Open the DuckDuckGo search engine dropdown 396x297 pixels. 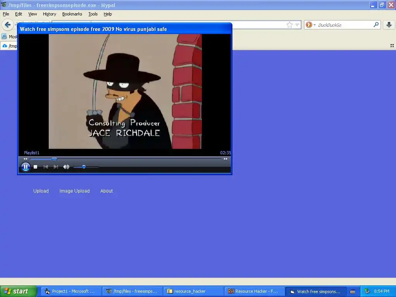[310, 25]
